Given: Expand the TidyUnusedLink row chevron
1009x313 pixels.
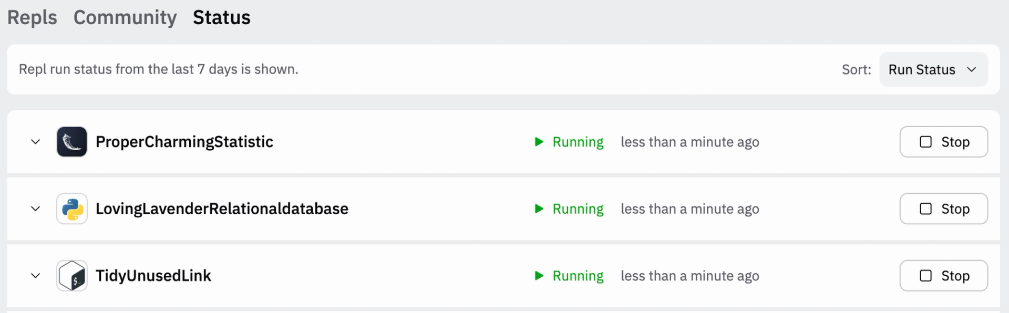Looking at the screenshot, I should (35, 276).
